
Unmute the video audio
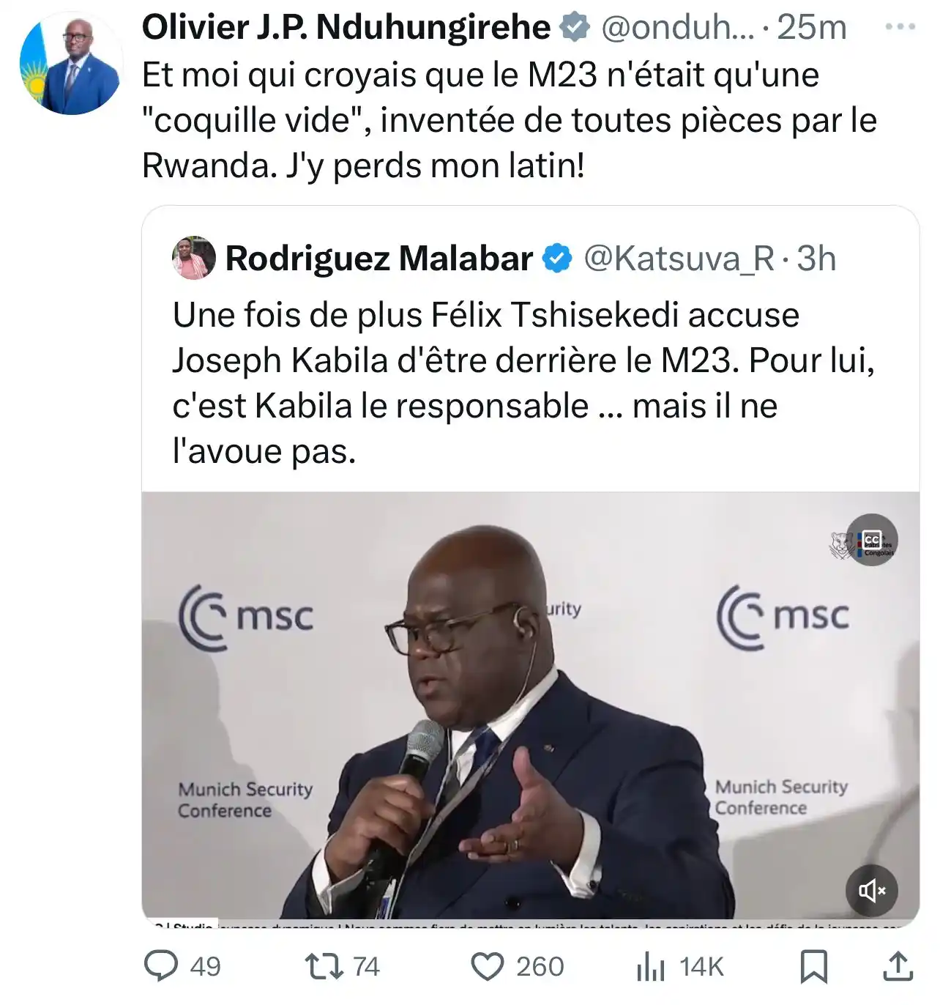(873, 890)
